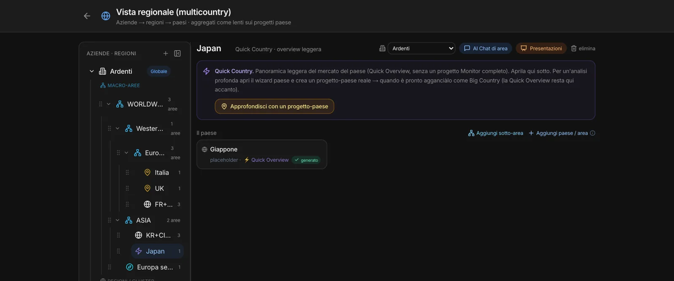This screenshot has height=281, width=674.
Task: Open the UK country node
Action: tap(159, 188)
